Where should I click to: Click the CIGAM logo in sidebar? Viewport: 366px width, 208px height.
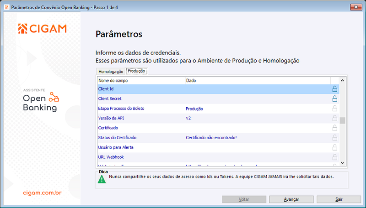pyautogui.click(x=42, y=29)
